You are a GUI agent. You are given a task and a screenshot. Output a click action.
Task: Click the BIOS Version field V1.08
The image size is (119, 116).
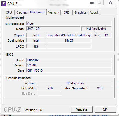coord(69,65)
